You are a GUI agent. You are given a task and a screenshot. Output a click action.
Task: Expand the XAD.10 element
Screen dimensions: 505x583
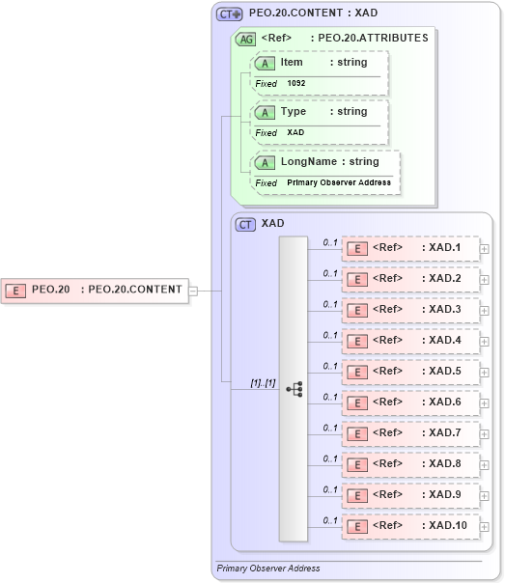(484, 527)
